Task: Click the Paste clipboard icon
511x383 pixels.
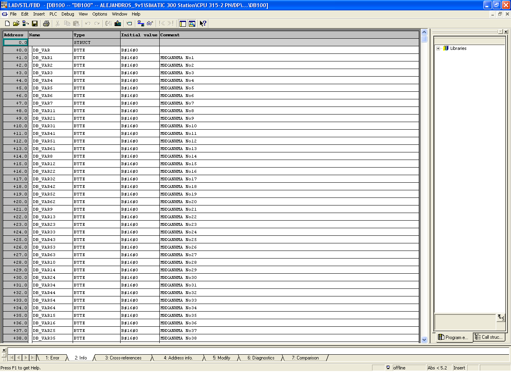Action: point(76,24)
